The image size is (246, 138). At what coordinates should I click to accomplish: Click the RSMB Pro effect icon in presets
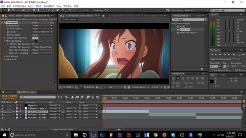pyautogui.click(x=178, y=30)
